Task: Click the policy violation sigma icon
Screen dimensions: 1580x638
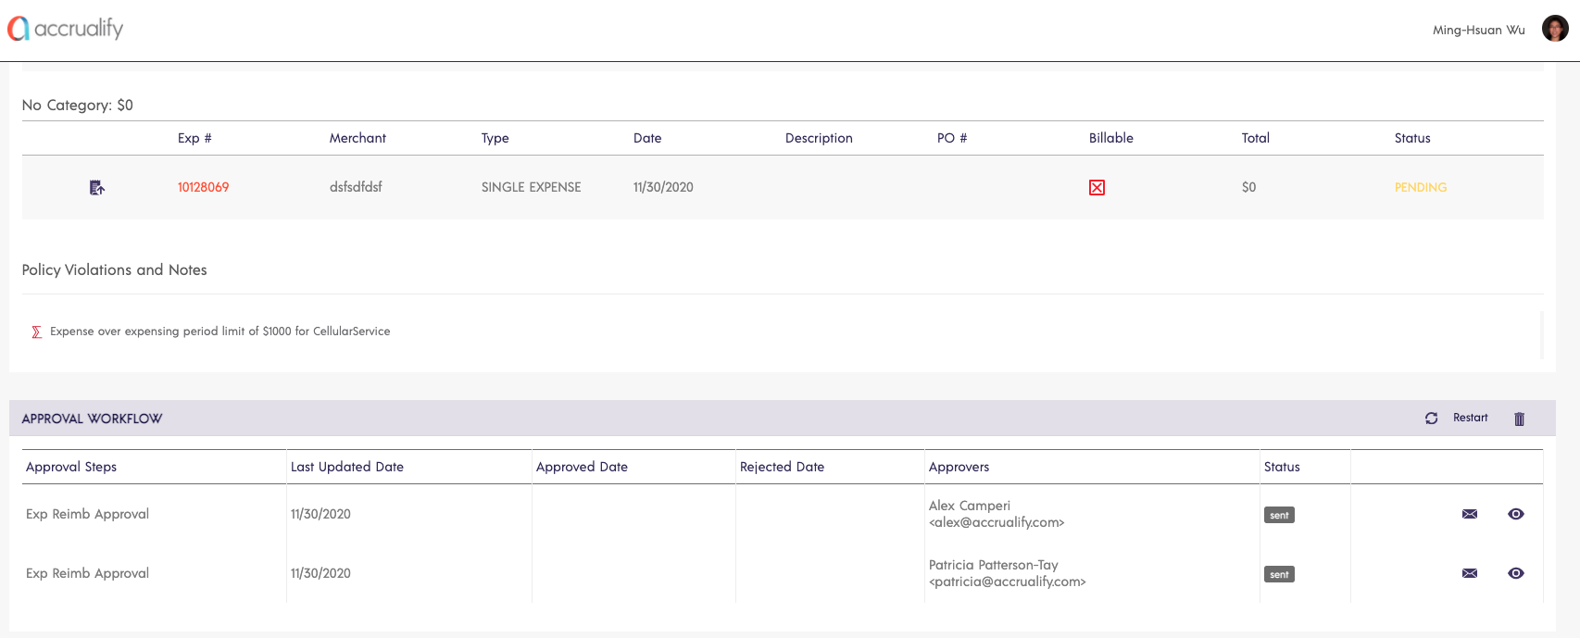Action: coord(37,332)
